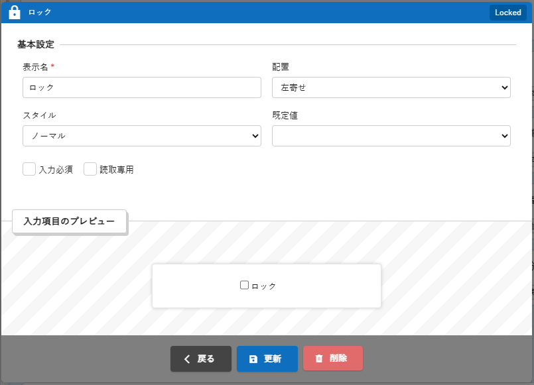
Task: Save changes with the 更新 button
Action: click(267, 358)
